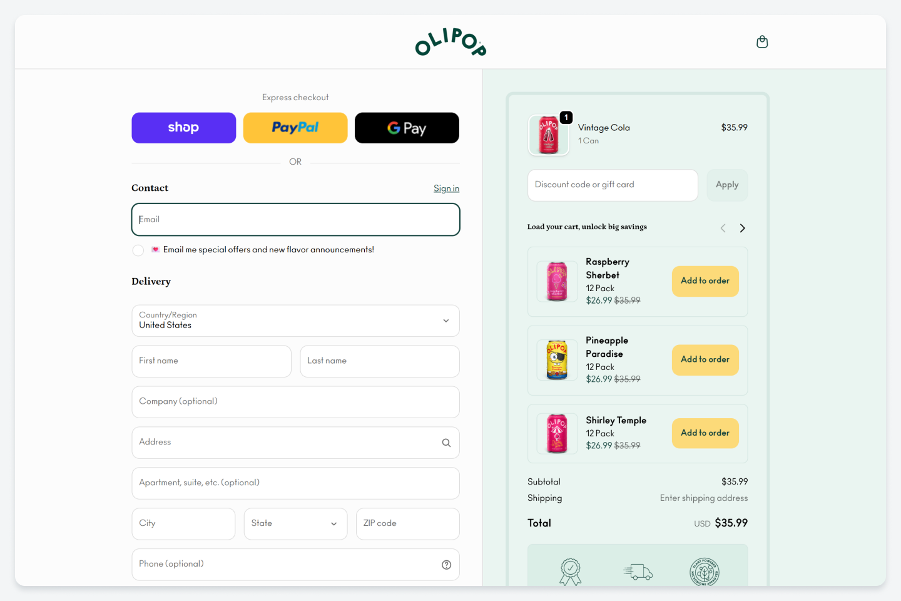Click the address search magnifier icon
The height and width of the screenshot is (601, 901).
[x=446, y=443]
